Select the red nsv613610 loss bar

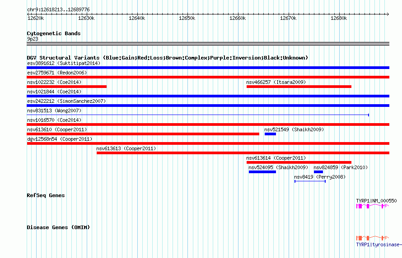coord(143,134)
